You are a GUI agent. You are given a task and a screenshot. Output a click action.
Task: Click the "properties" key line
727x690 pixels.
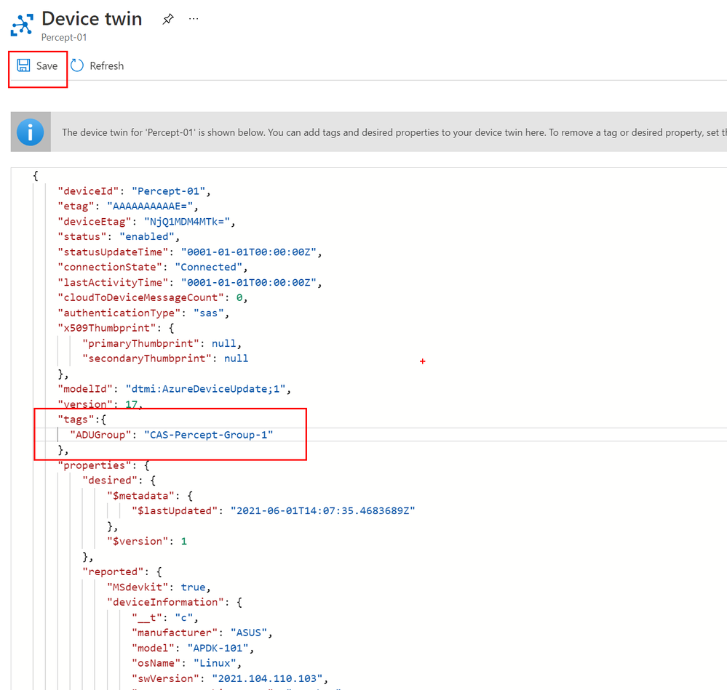click(103, 465)
